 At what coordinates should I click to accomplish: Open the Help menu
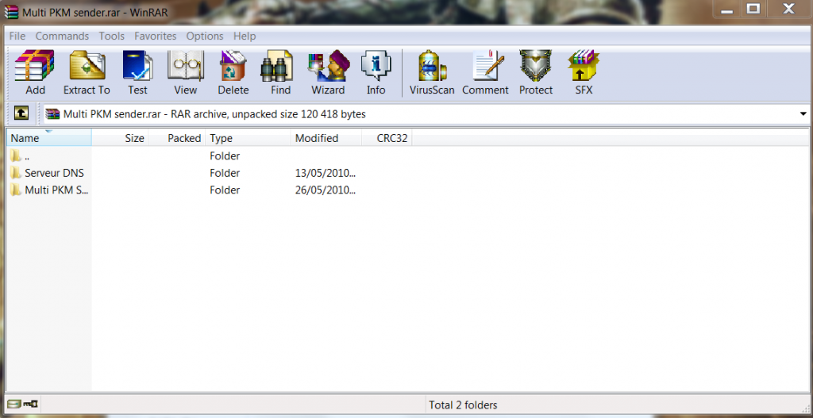click(x=245, y=36)
